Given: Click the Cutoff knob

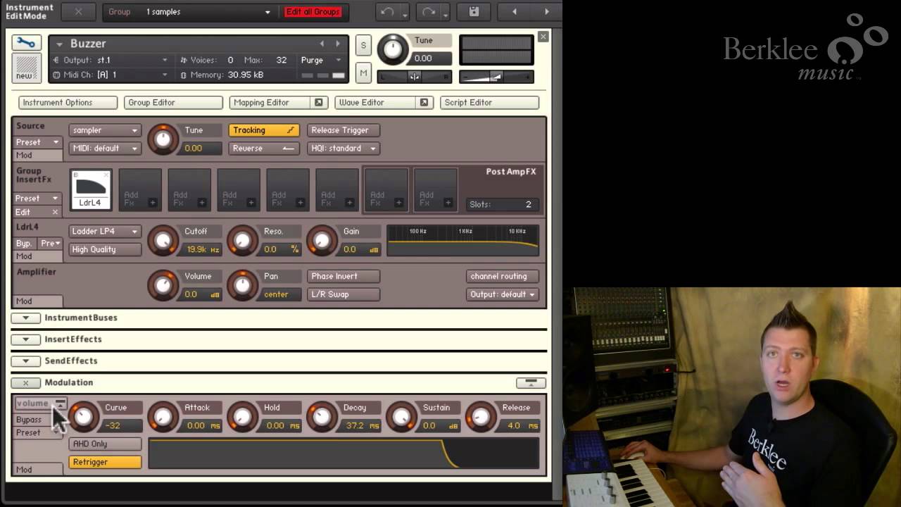Looking at the screenshot, I should (163, 241).
